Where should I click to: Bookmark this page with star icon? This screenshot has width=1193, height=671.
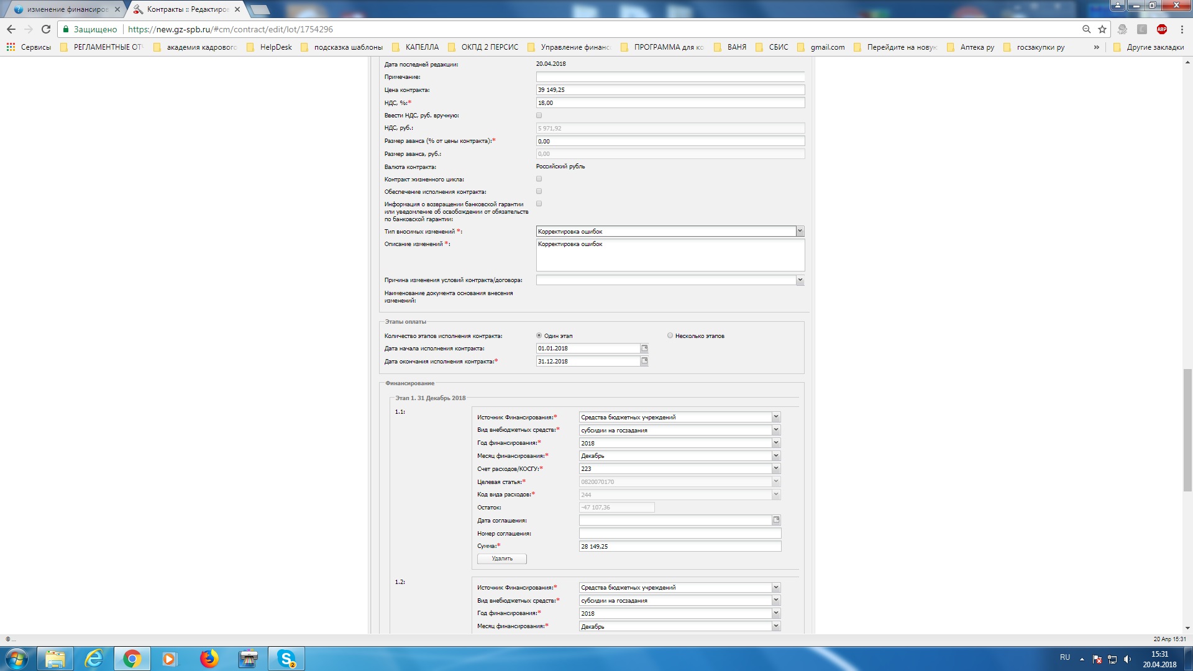(1102, 29)
